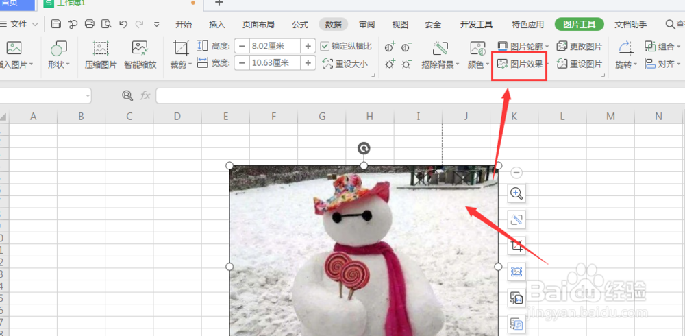The width and height of the screenshot is (685, 336).
Task: Click the width field showing 10.63厘米
Action: (x=275, y=63)
